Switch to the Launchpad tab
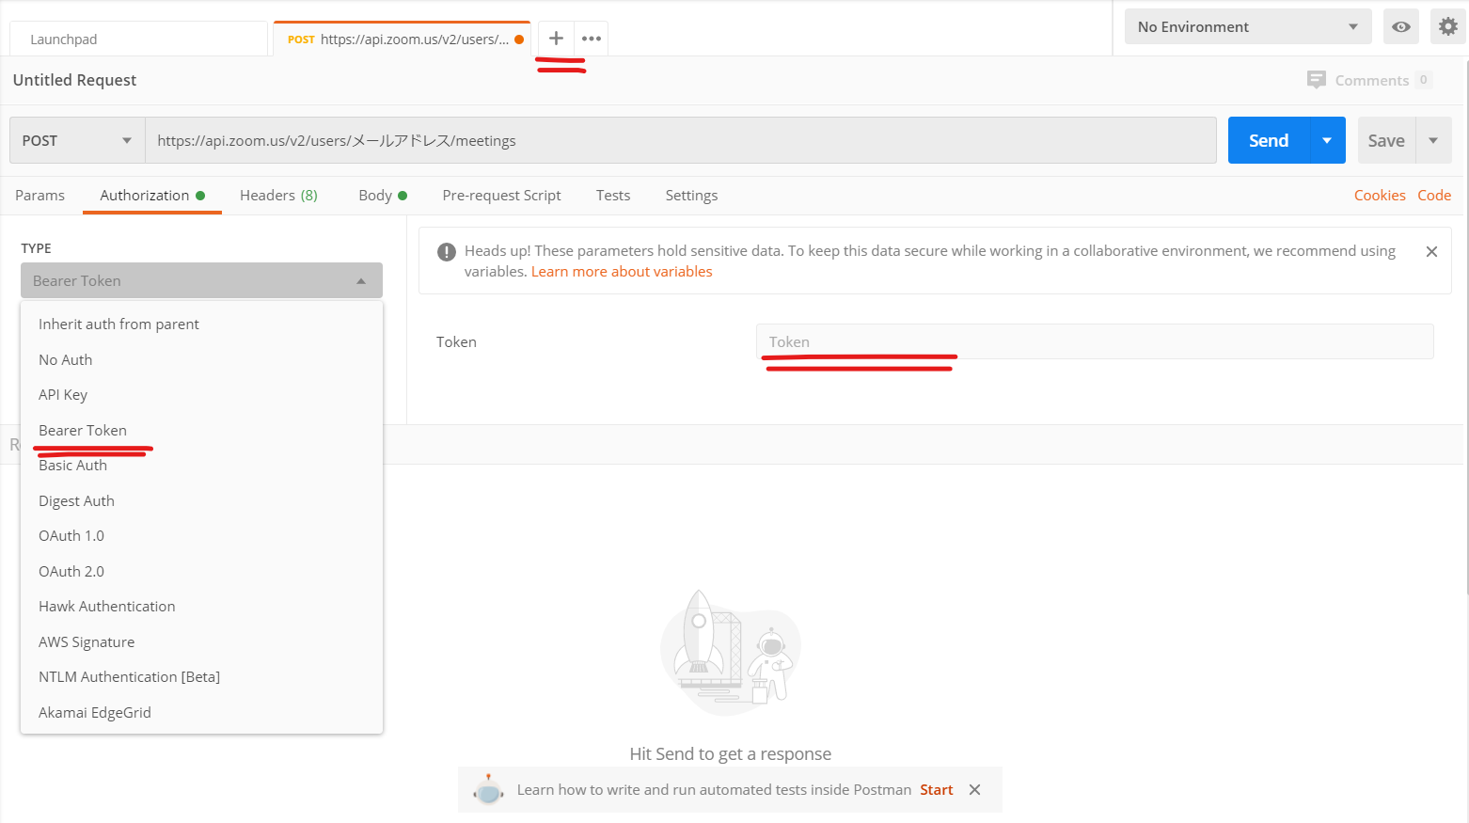This screenshot has height=823, width=1469. (138, 39)
